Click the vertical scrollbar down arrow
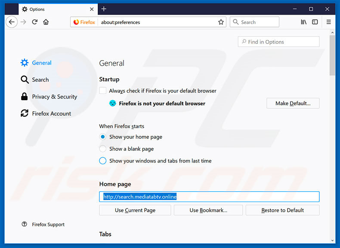This screenshot has width=340, height=248. tap(332, 240)
